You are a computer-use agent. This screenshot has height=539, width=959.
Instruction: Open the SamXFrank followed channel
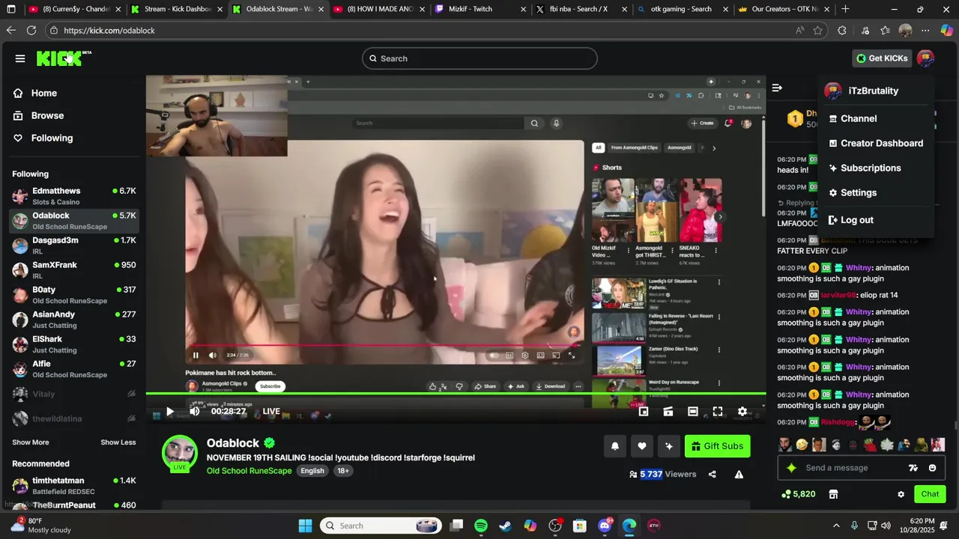(73, 270)
